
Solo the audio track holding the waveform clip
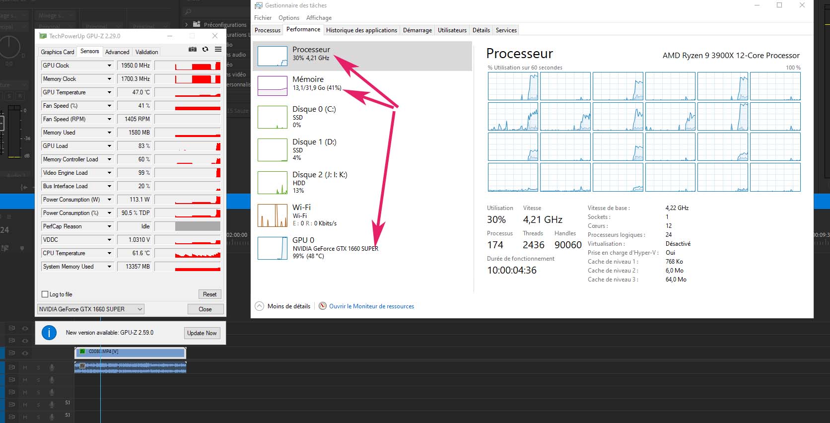pyautogui.click(x=38, y=367)
